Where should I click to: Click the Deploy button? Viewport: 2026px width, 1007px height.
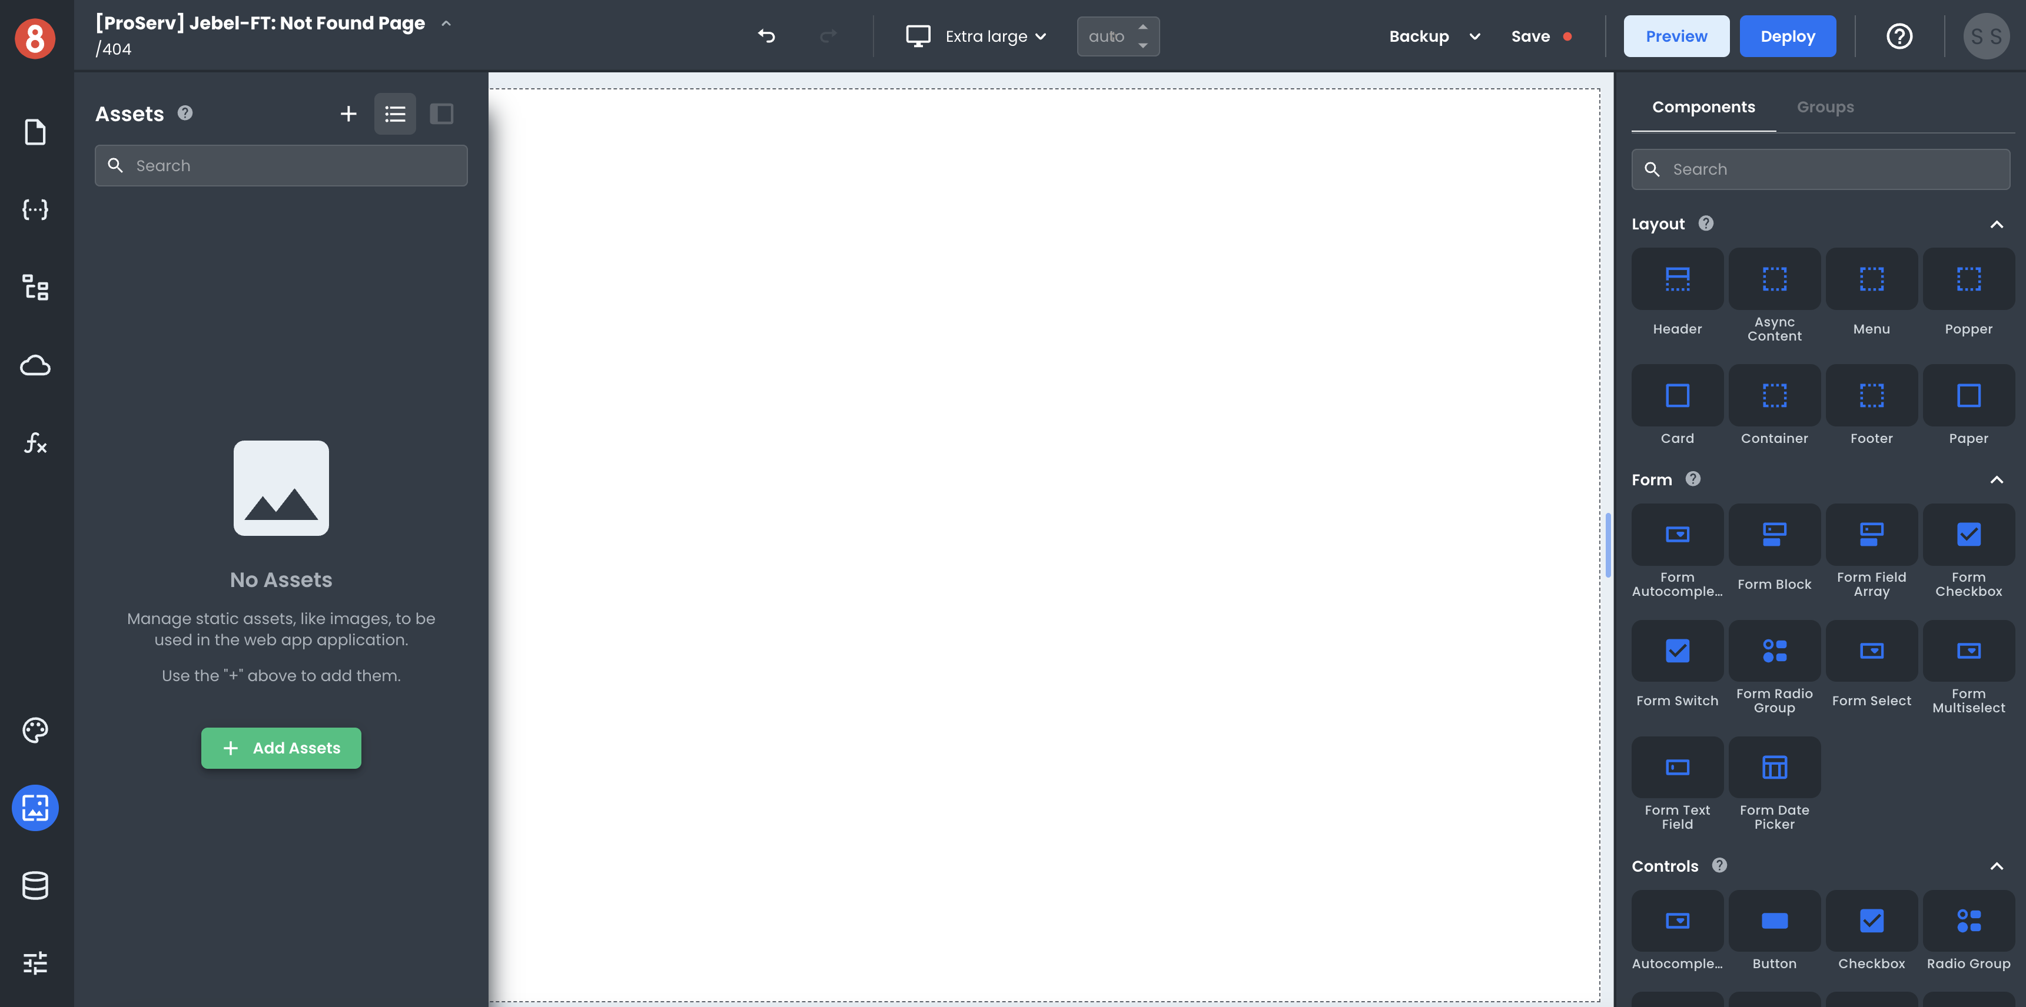tap(1788, 35)
